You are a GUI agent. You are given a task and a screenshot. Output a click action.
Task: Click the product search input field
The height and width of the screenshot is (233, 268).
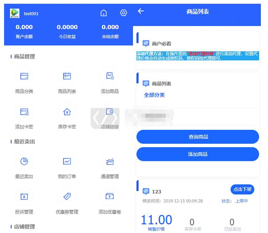click(197, 117)
